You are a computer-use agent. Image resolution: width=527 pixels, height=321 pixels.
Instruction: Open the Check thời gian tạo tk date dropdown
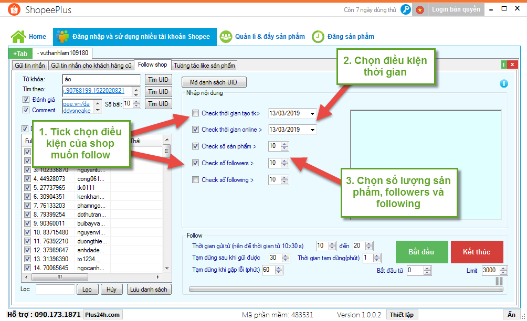313,113
